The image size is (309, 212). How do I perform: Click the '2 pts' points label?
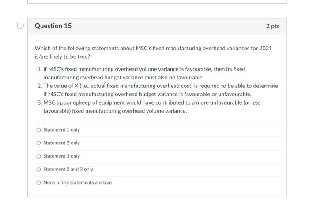[x=272, y=26]
